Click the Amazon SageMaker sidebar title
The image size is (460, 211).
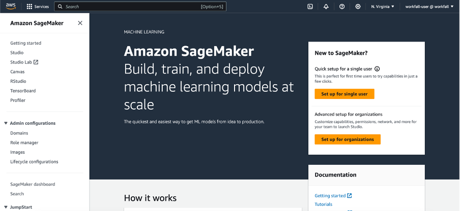pyautogui.click(x=37, y=23)
